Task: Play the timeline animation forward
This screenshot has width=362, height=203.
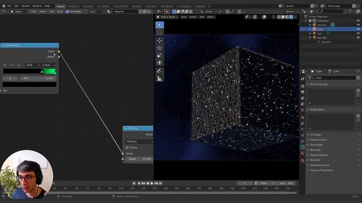Action: pyautogui.click(x=152, y=183)
